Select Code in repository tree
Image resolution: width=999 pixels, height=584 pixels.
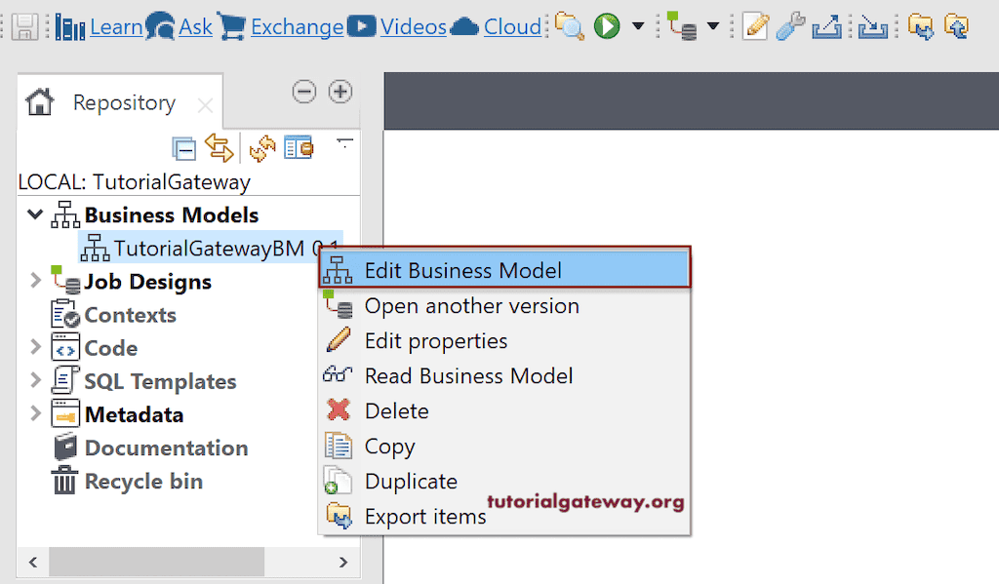click(111, 348)
